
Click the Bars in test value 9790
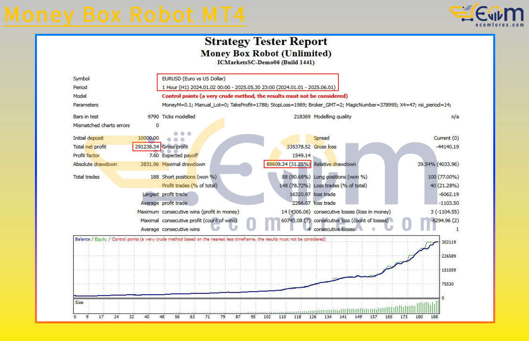tap(153, 117)
